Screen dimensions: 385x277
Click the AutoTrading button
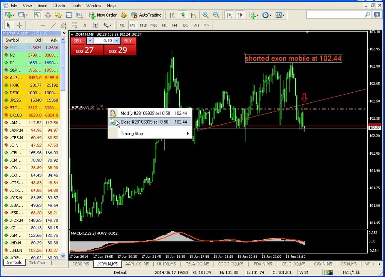point(146,15)
